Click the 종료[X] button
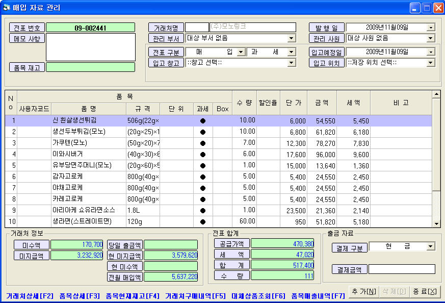The height and width of the screenshot is (303, 445). (425, 291)
